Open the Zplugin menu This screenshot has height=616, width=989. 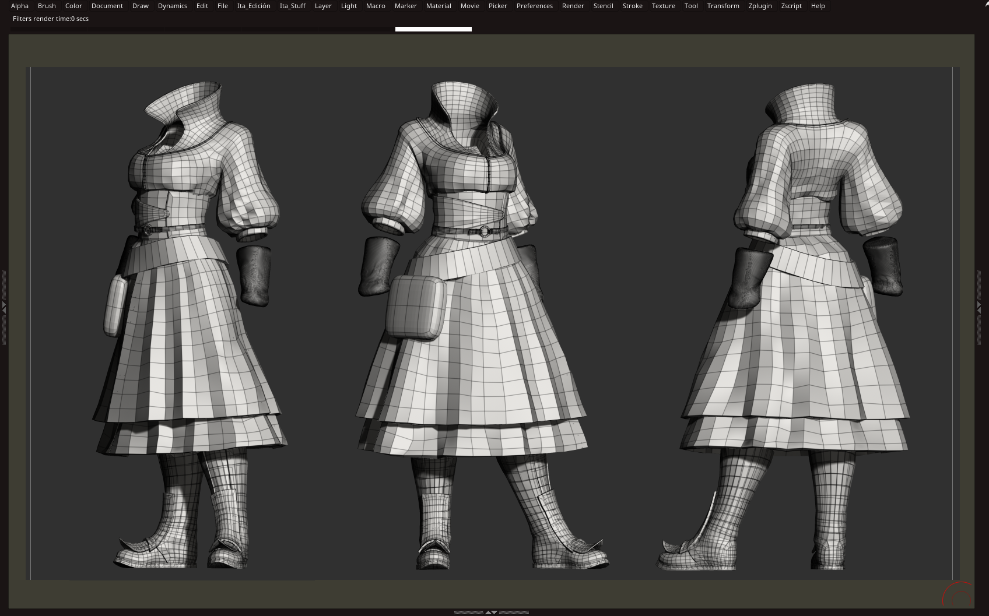(760, 6)
